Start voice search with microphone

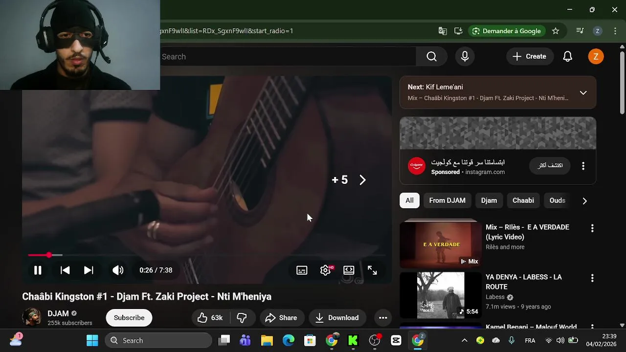465,57
